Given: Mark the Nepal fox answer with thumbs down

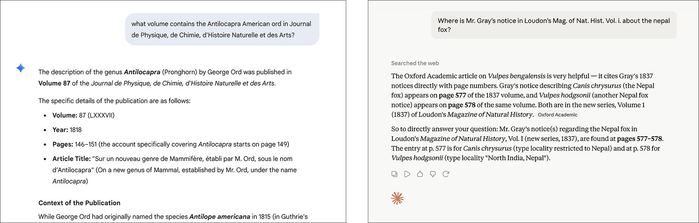Looking at the screenshot, I should coord(433,174).
